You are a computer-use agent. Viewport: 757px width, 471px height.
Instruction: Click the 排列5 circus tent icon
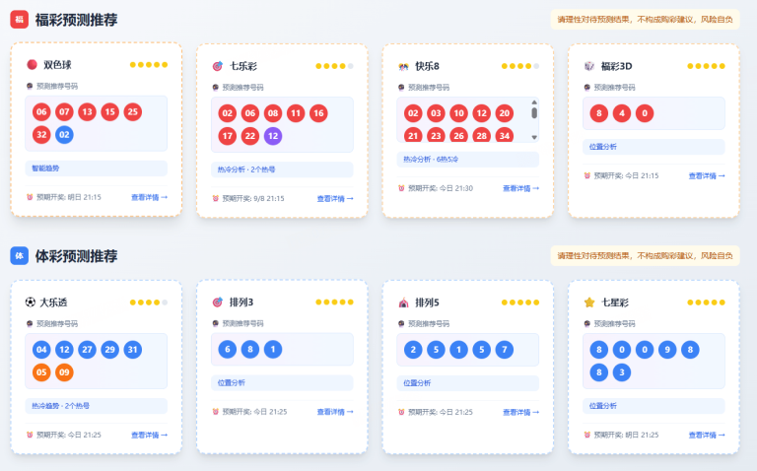[x=403, y=303]
